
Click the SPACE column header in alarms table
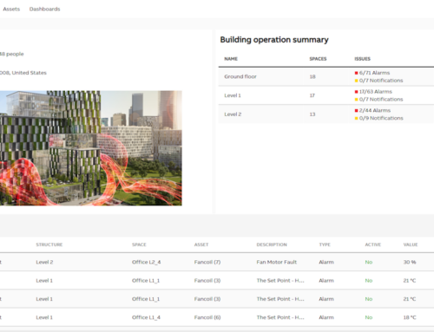click(x=139, y=244)
